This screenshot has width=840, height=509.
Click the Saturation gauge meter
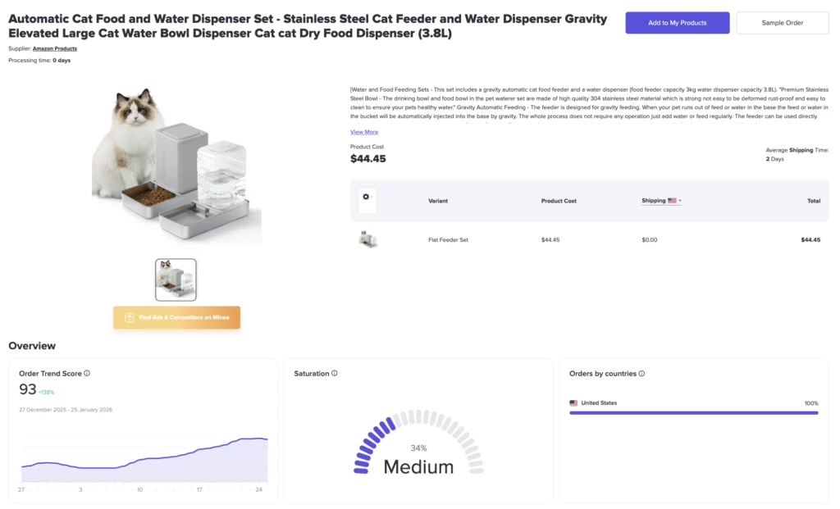(418, 443)
